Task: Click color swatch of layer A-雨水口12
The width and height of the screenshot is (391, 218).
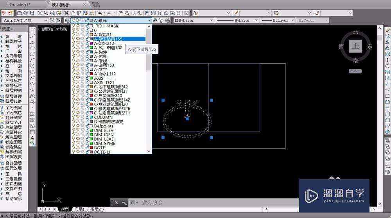Action: [91, 74]
